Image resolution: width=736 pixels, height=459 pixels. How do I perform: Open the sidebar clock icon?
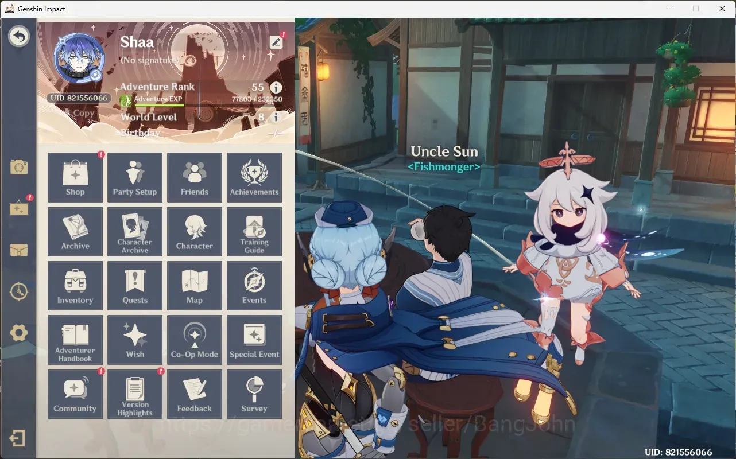(19, 291)
